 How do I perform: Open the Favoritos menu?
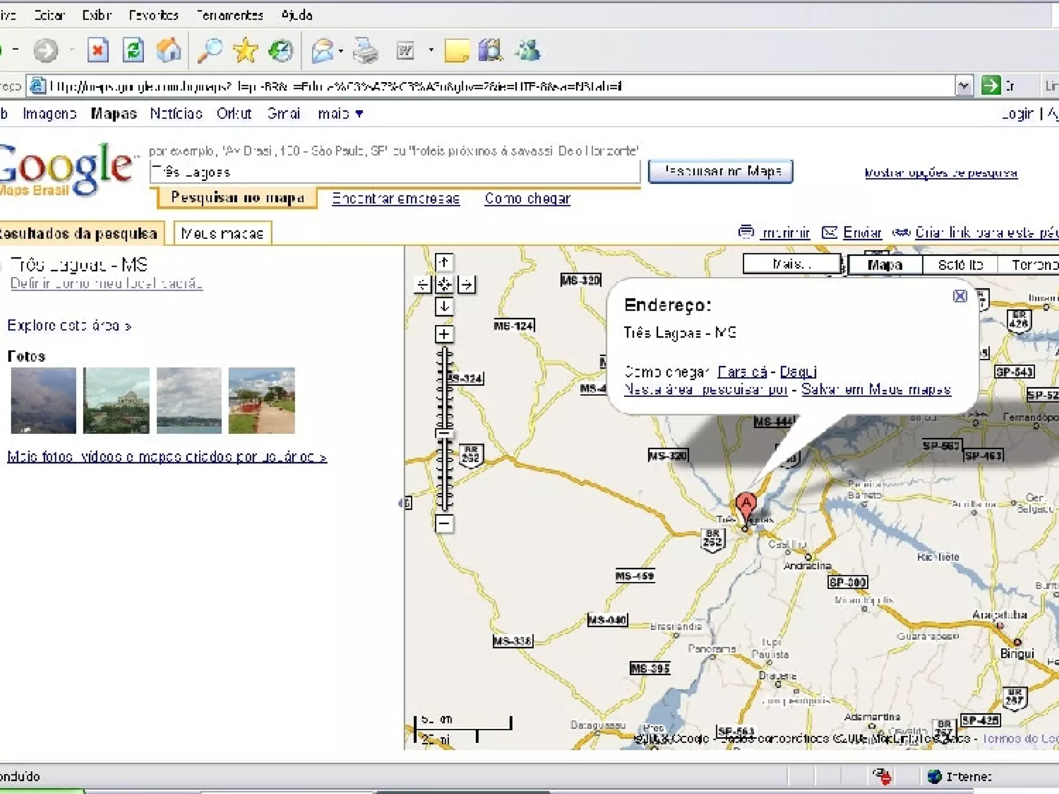(153, 15)
